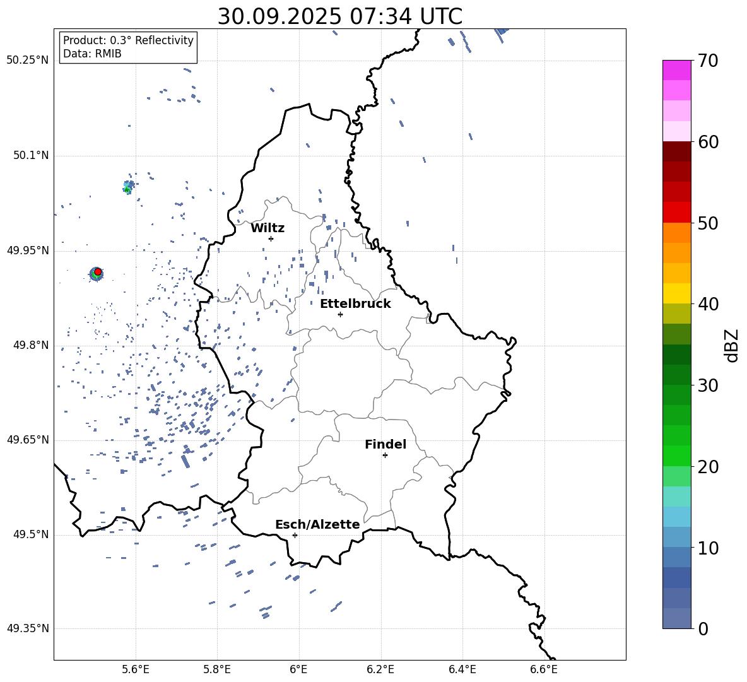The height and width of the screenshot is (682, 747).
Task: Click the Esch/Alzette station label
Action: 317,524
